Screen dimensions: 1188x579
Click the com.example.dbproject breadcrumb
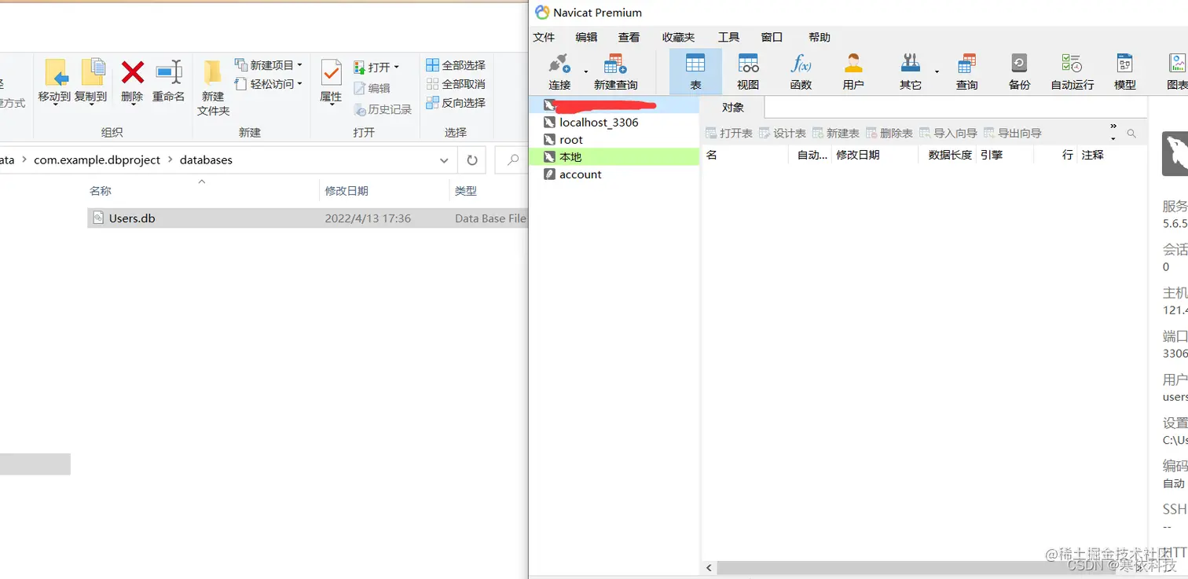pyautogui.click(x=97, y=160)
